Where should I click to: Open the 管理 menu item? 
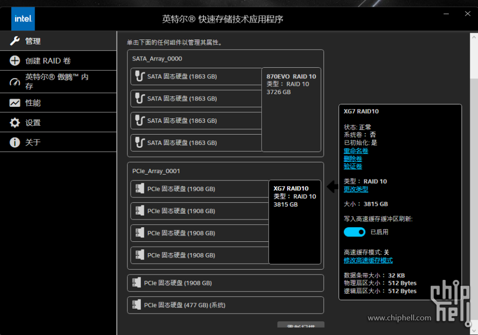coord(58,41)
